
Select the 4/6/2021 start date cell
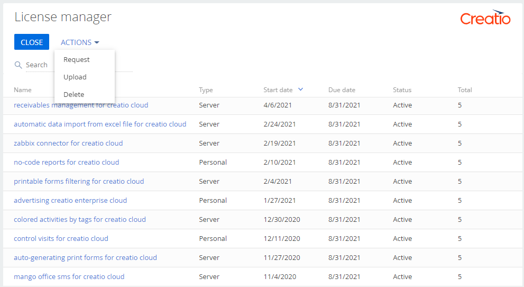point(278,105)
